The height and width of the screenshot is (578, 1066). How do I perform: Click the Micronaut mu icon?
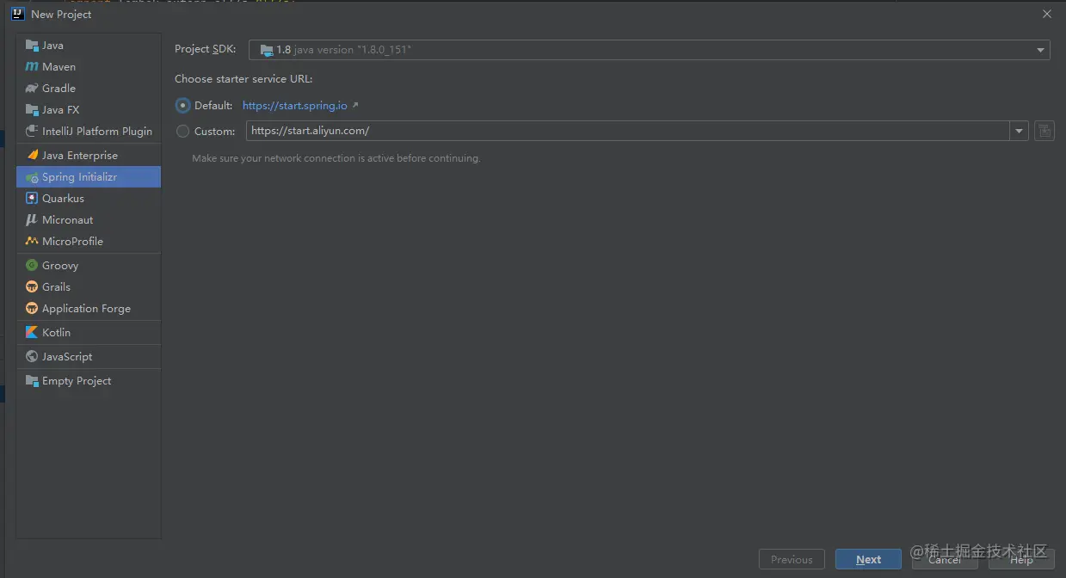(32, 220)
